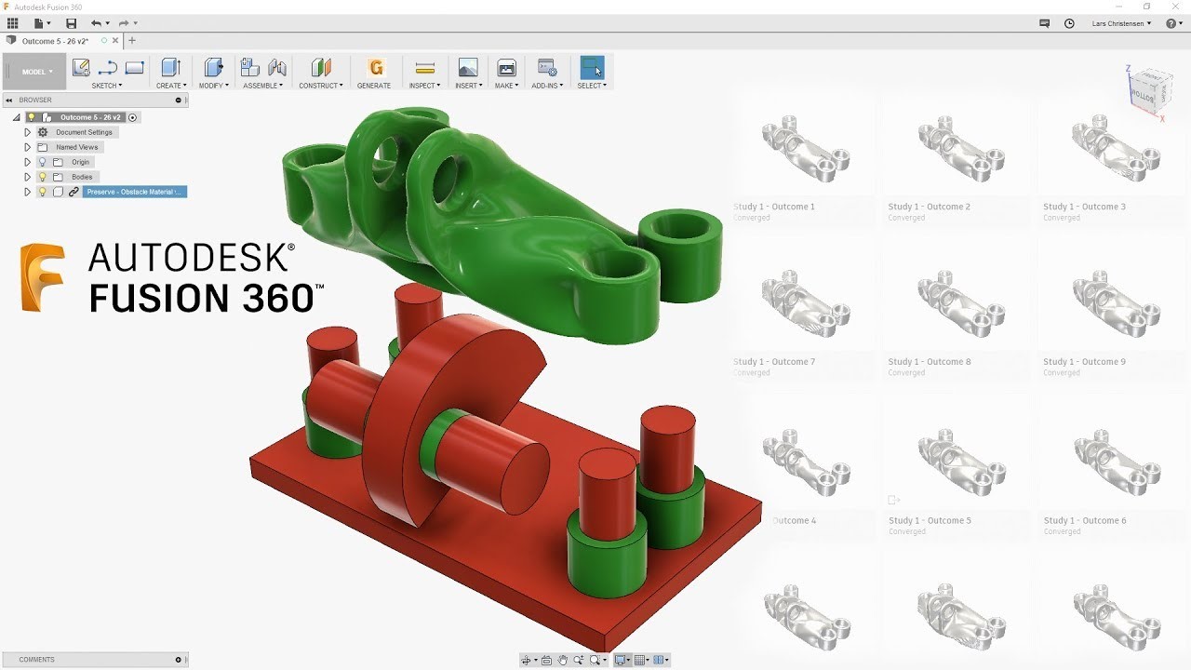The height and width of the screenshot is (670, 1191).
Task: Click the plane icon above CONSTRUCT
Action: pyautogui.click(x=321, y=67)
